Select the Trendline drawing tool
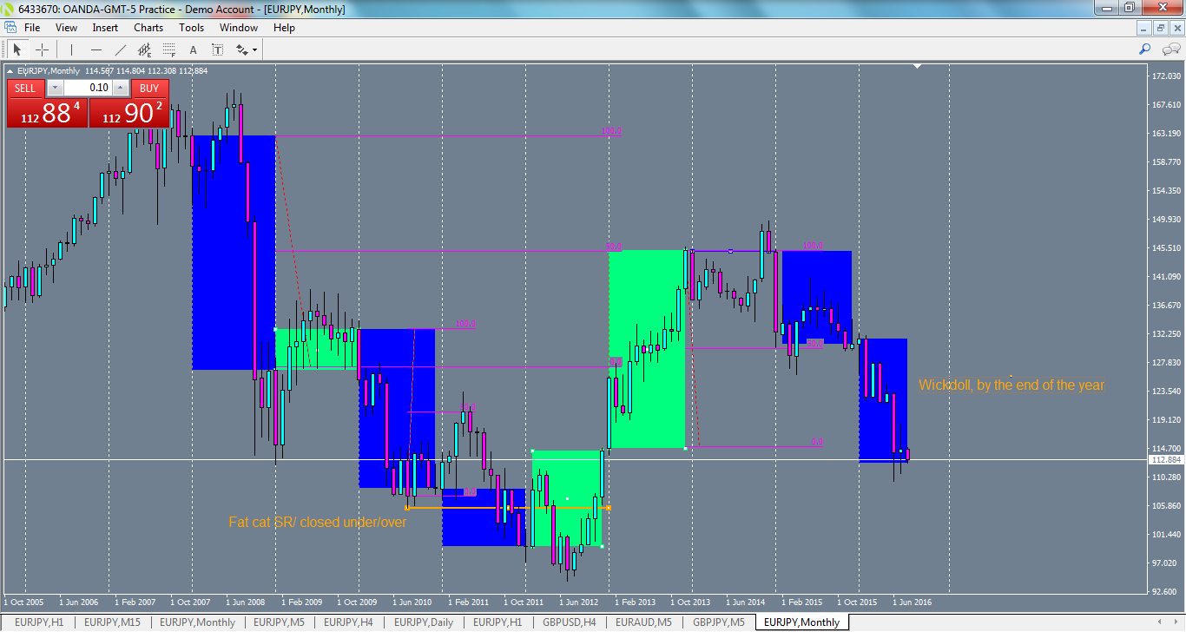 tap(120, 49)
